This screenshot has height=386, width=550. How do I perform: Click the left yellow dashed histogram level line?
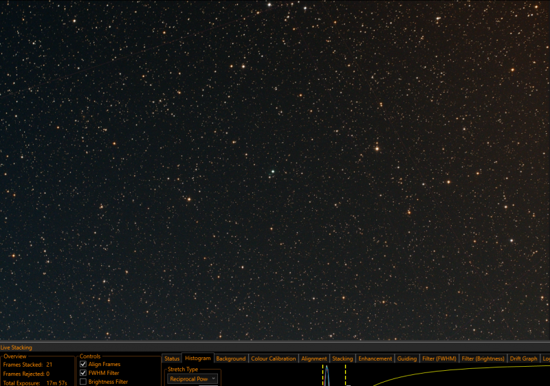pos(322,376)
